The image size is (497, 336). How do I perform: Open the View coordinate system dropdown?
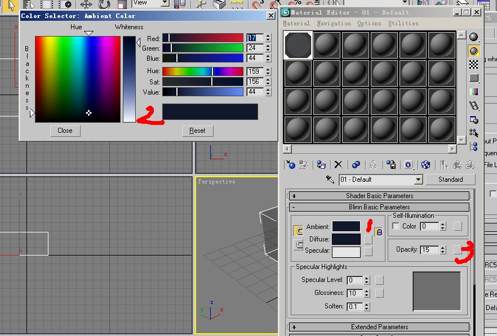(x=165, y=3)
